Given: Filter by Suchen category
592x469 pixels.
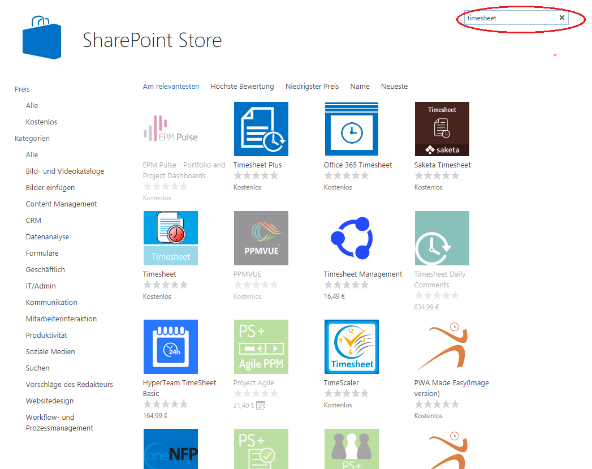Looking at the screenshot, I should click(x=37, y=368).
